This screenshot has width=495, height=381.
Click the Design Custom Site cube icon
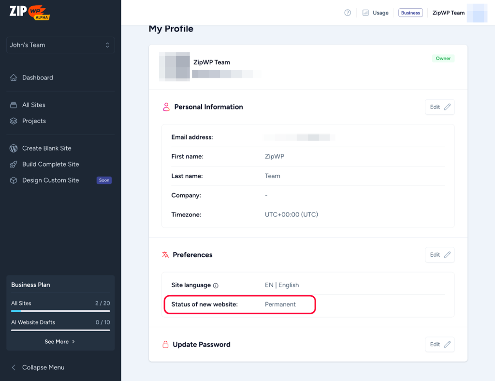(14, 180)
